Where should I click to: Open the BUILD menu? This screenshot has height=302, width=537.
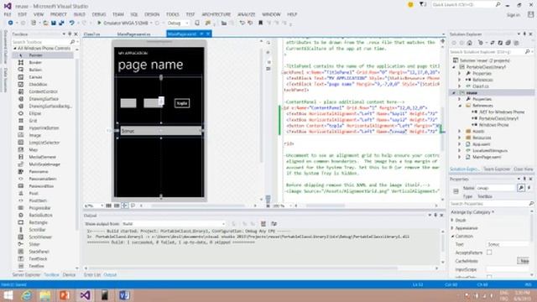80,14
